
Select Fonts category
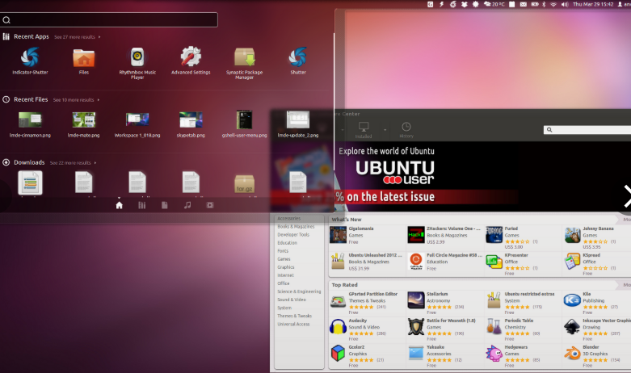point(283,251)
